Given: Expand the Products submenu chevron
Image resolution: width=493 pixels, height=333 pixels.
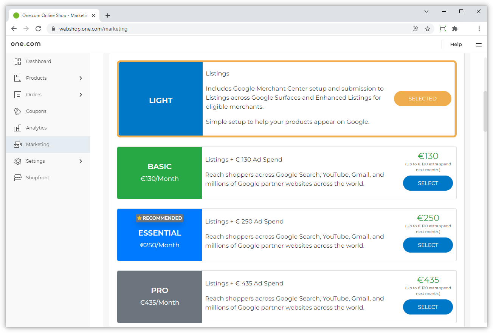Looking at the screenshot, I should pyautogui.click(x=81, y=78).
